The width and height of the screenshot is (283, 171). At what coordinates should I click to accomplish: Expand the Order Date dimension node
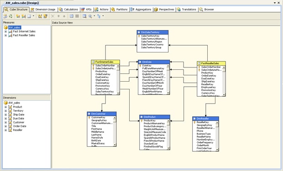[x=5, y=126]
